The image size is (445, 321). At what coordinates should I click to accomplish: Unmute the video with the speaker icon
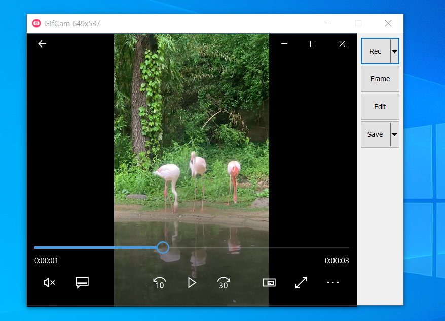(x=49, y=282)
